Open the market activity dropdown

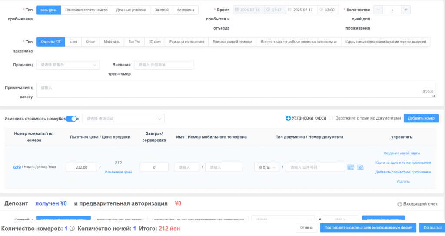[x=123, y=119]
